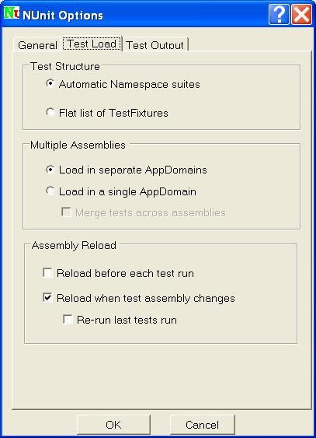
Task: Confirm settings with the OK button
Action: coord(113,425)
